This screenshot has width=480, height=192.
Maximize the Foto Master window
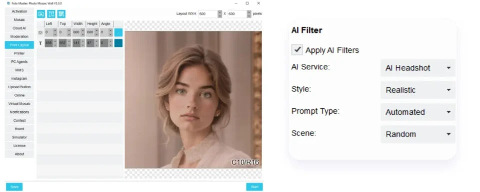click(247, 3)
